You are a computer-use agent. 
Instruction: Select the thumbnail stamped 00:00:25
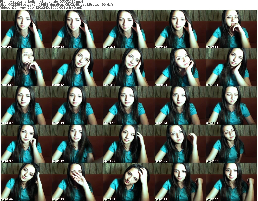[180, 29]
